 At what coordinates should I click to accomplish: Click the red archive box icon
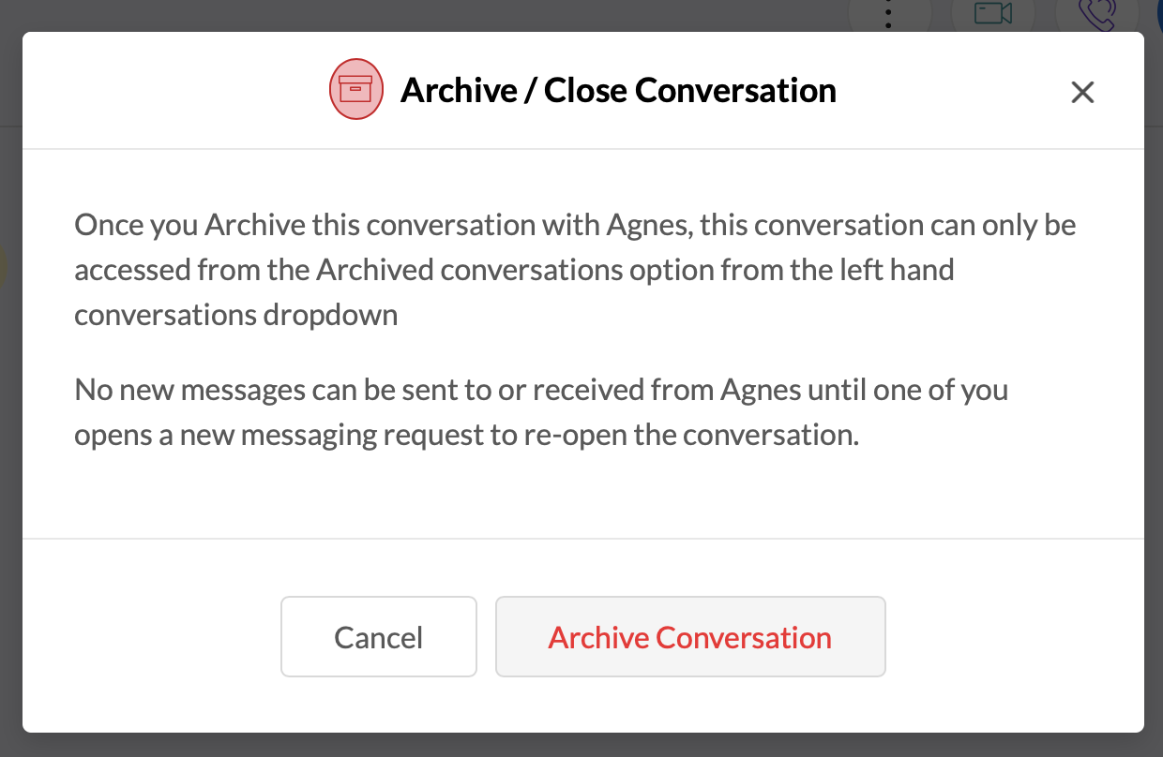(356, 90)
